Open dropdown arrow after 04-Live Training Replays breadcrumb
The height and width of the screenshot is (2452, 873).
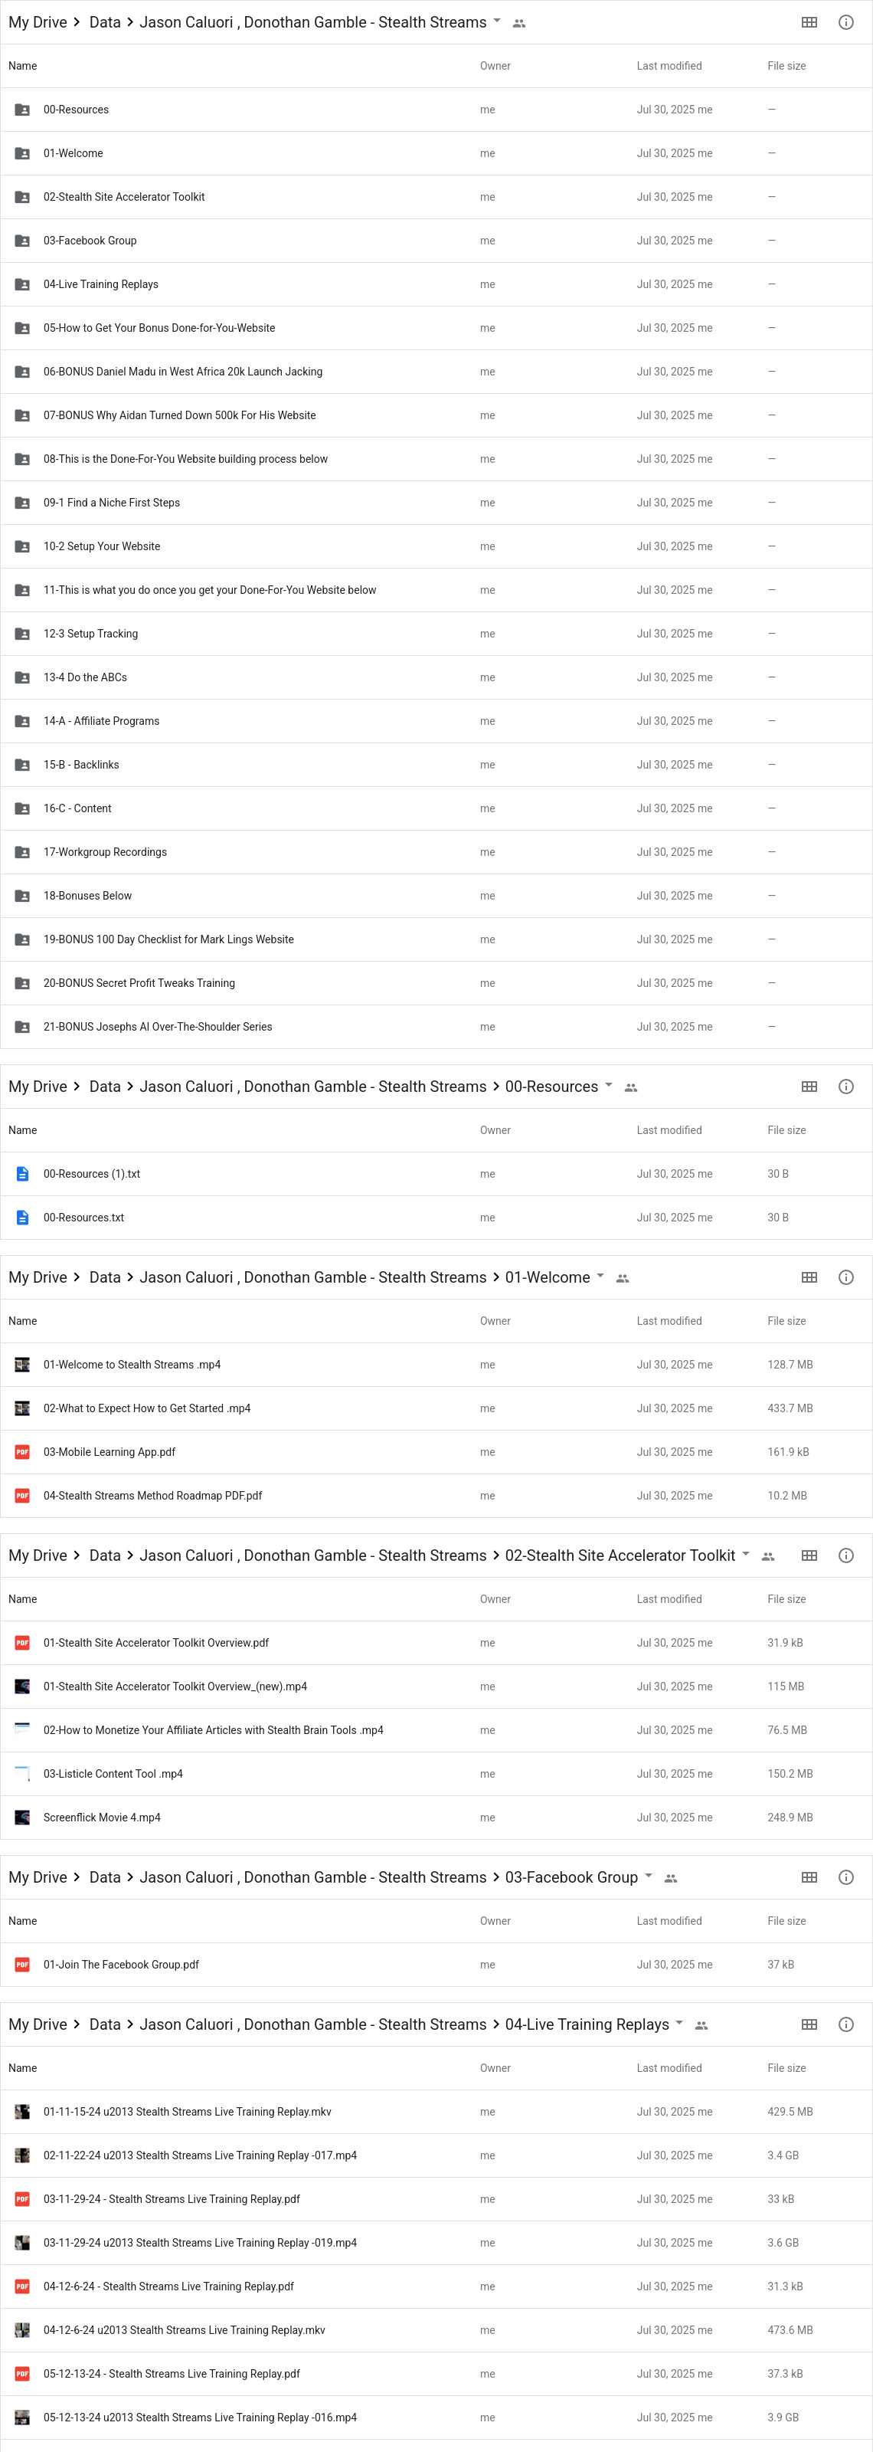click(679, 2022)
